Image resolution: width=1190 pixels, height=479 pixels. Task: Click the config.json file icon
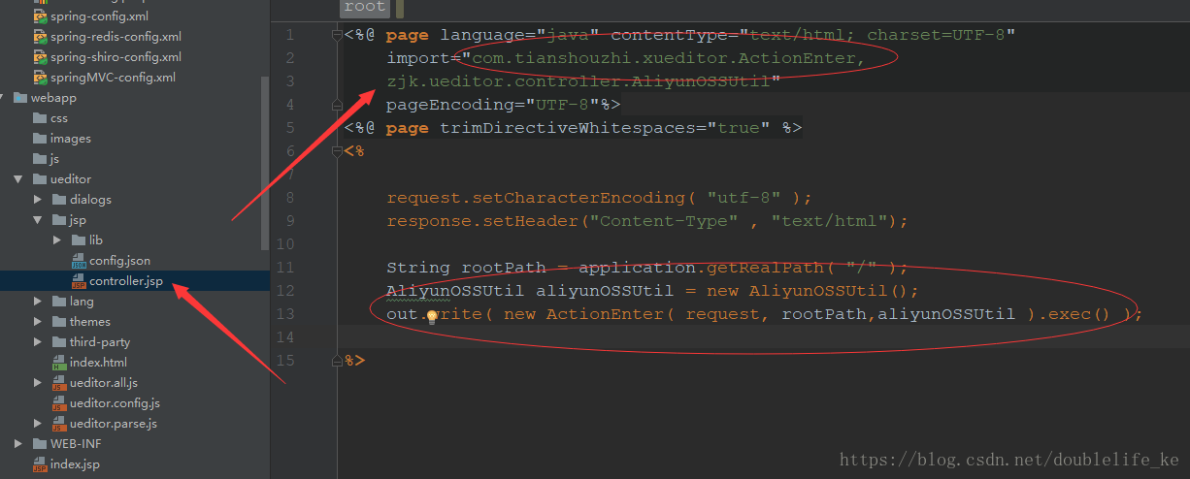click(x=79, y=261)
